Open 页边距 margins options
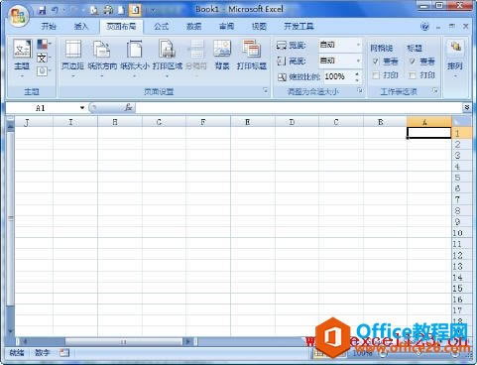Image resolution: width=477 pixels, height=365 pixels. tap(72, 59)
